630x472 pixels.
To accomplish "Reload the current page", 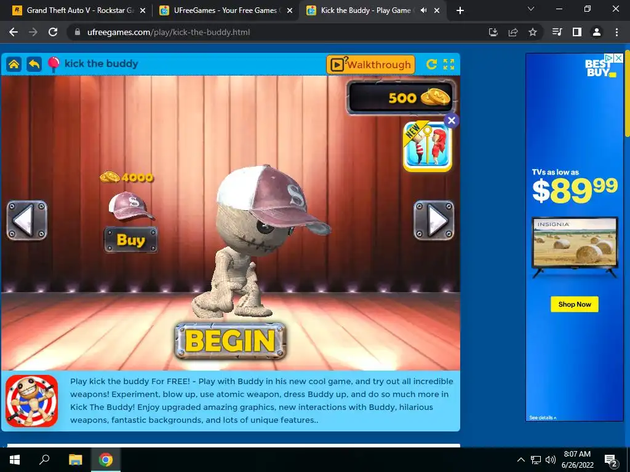I will click(53, 32).
